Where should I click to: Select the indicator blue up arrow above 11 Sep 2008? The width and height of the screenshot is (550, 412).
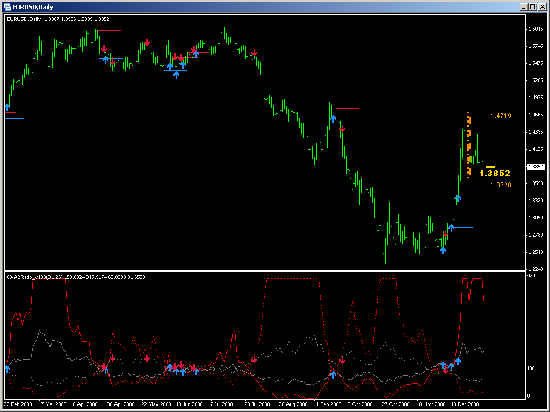(x=333, y=374)
